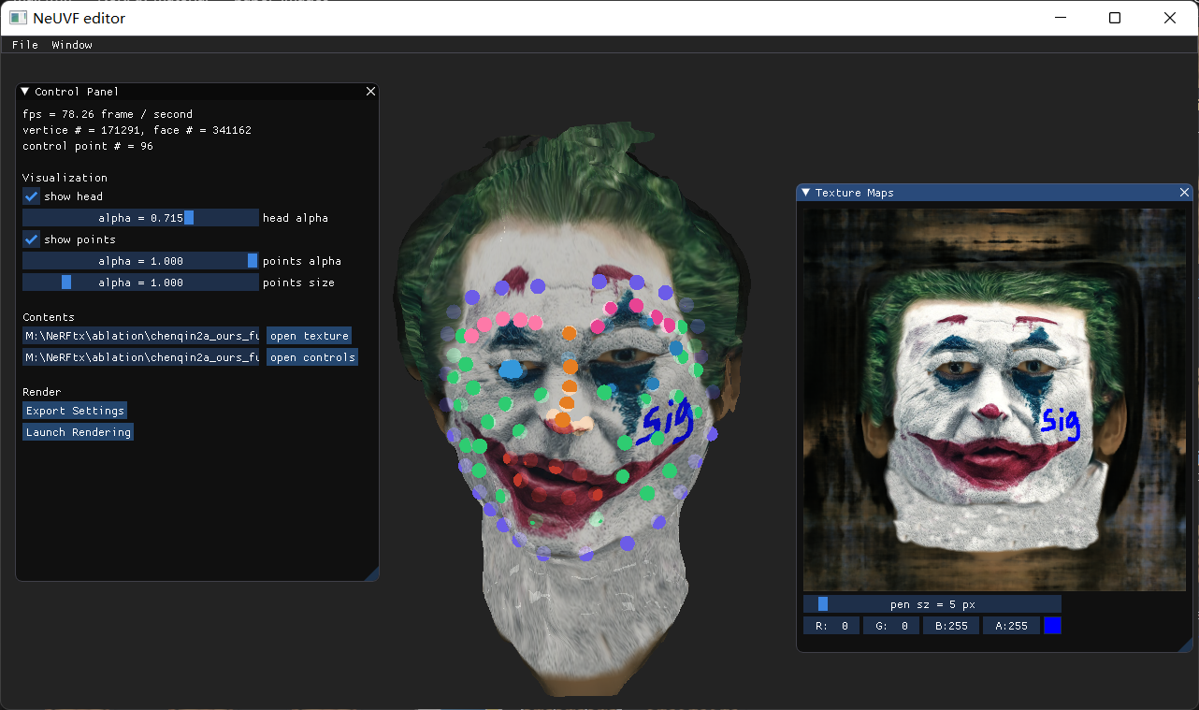1199x710 pixels.
Task: Open the File menu
Action: (x=25, y=45)
